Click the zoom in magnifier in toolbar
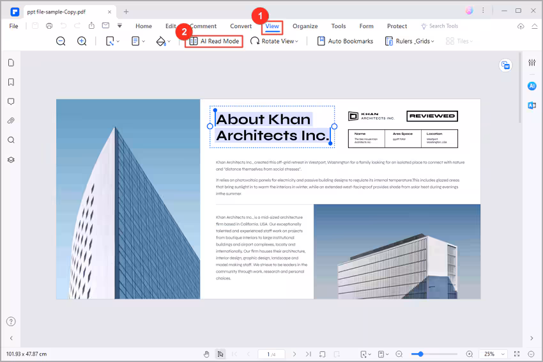 point(82,41)
